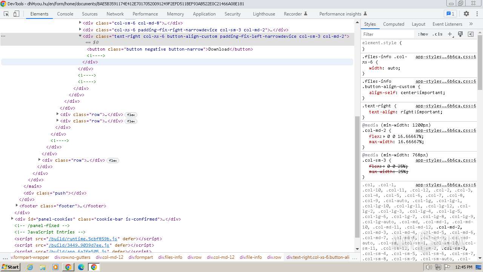
Task: Open the issues counter badge
Action: point(451,14)
